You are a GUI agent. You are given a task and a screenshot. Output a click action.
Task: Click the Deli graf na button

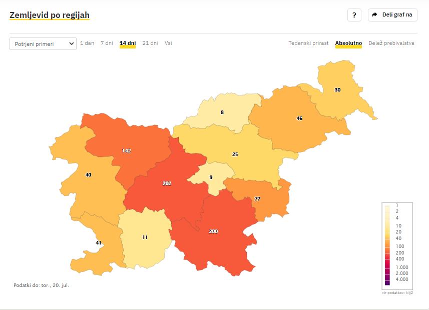click(x=392, y=15)
